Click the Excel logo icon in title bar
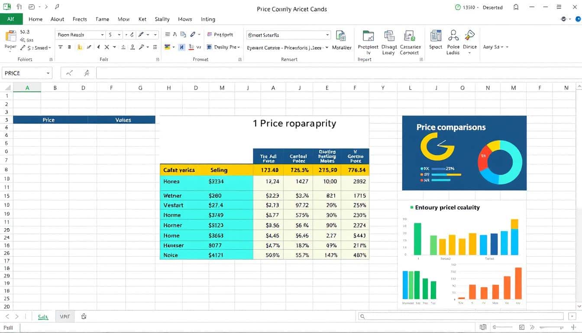582x333 pixels. (6, 7)
